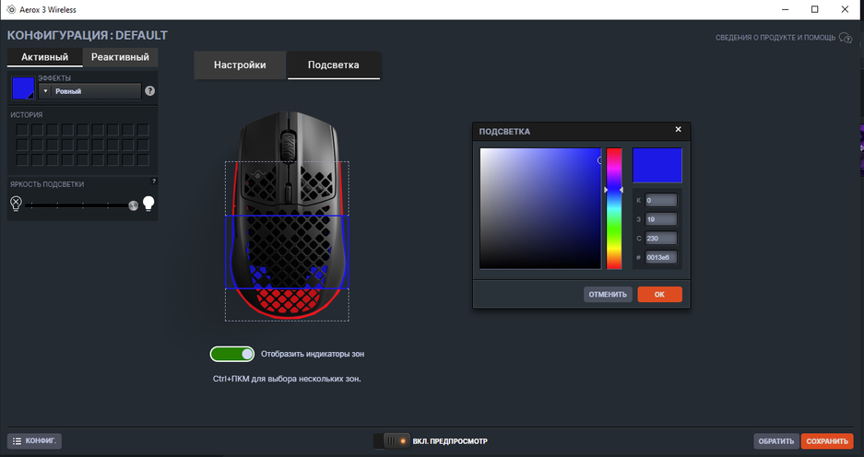The image size is (864, 457).
Task: Select the middle blue lighting zone on mouse
Action: pyautogui.click(x=287, y=252)
